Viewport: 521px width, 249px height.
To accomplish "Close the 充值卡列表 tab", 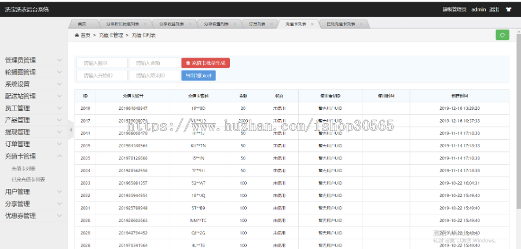I will [313, 24].
